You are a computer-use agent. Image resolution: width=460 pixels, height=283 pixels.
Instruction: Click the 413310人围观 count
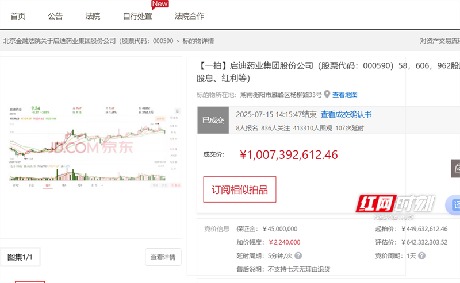pyautogui.click(x=312, y=128)
